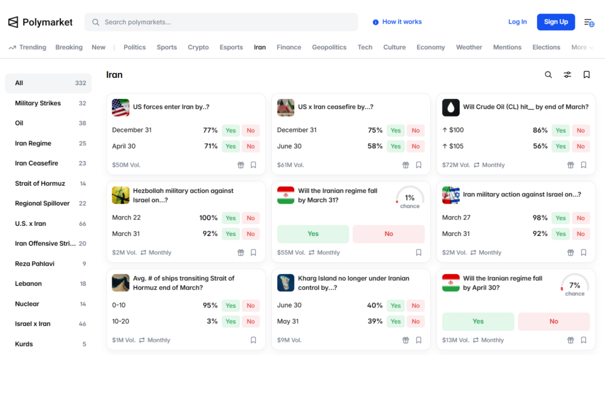The width and height of the screenshot is (605, 404).
Task: Bookmark the US forces enter Iran market
Action: [x=253, y=165]
